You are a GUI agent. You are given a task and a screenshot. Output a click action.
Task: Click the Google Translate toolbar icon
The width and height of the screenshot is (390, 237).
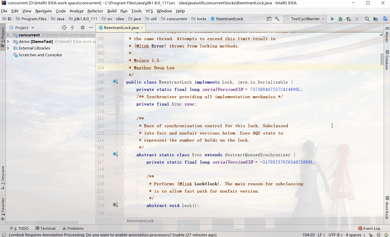pyautogui.click(x=386, y=19)
